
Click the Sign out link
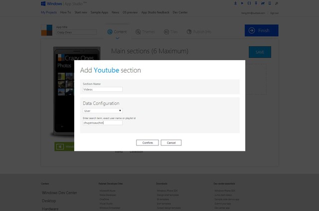pyautogui.click(x=274, y=12)
